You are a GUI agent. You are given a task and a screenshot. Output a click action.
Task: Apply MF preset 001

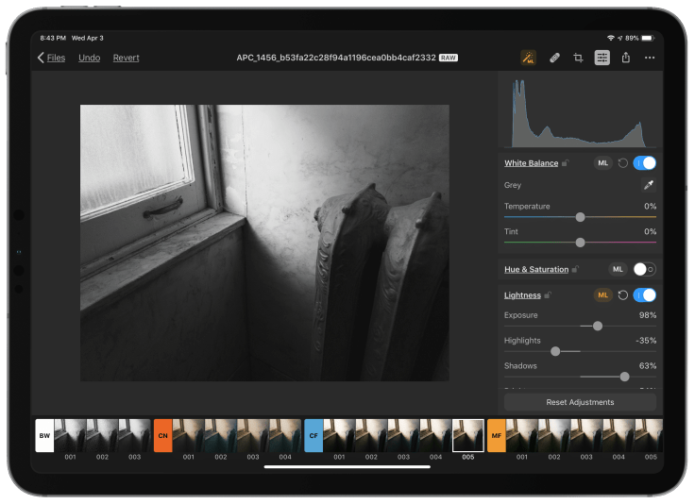(521, 435)
